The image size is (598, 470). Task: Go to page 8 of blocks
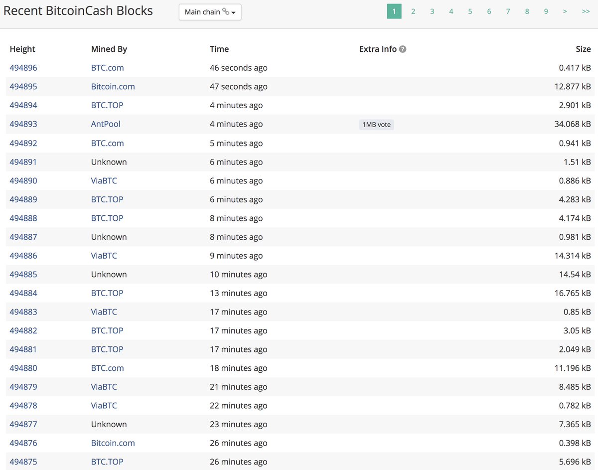tap(527, 11)
